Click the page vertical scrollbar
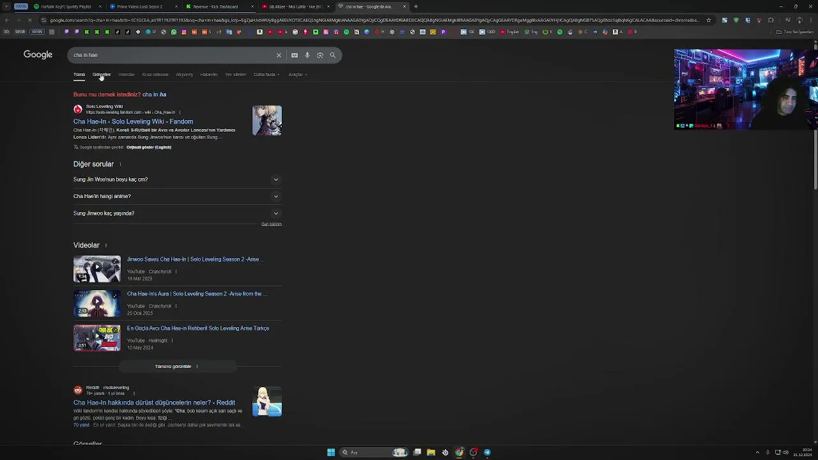 click(815, 118)
